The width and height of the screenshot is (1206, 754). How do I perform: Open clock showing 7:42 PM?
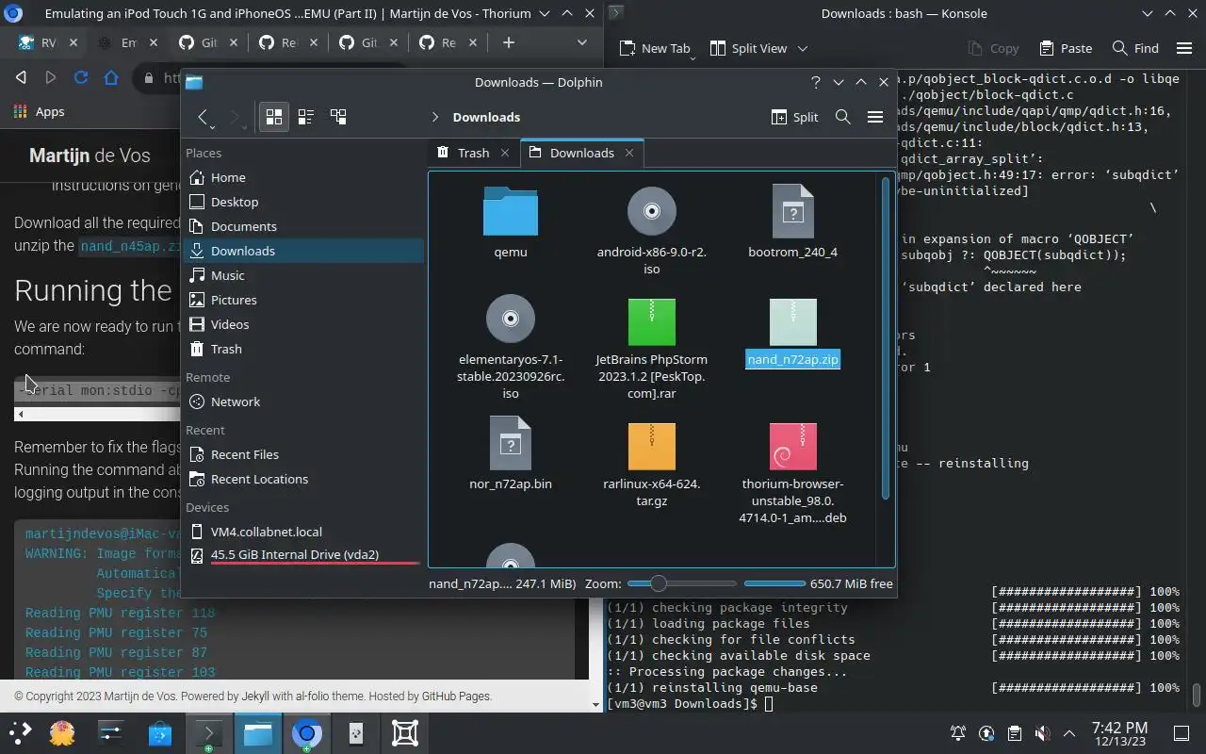point(1119,733)
